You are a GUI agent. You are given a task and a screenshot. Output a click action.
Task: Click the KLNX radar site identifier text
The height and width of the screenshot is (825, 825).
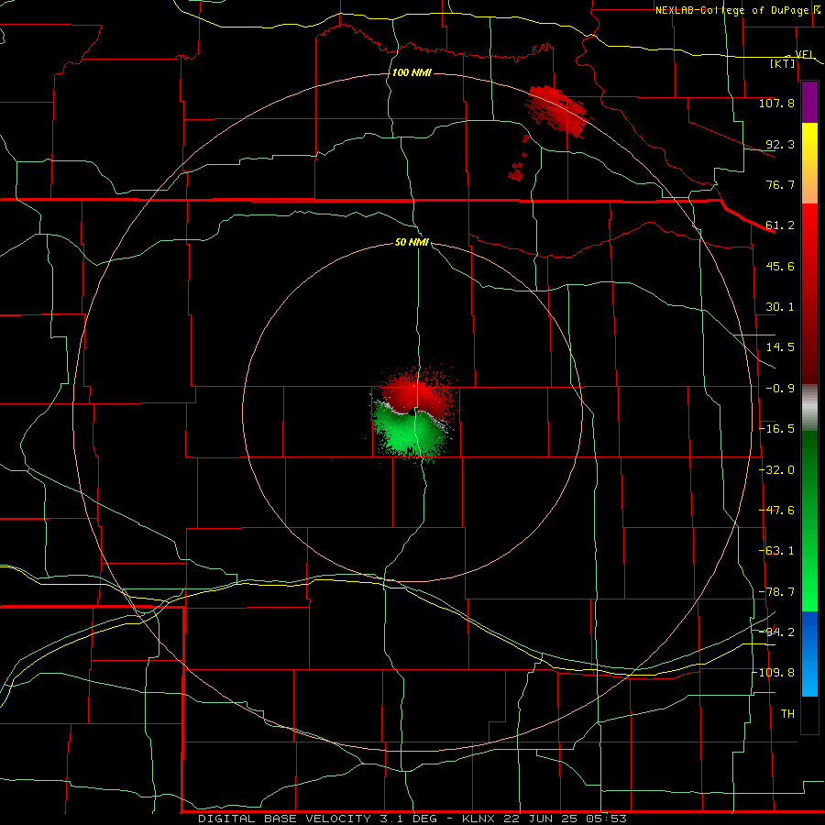click(x=478, y=819)
